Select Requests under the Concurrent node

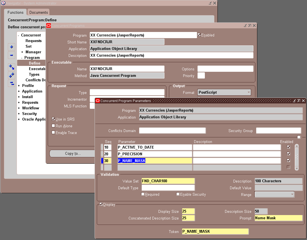[34, 41]
